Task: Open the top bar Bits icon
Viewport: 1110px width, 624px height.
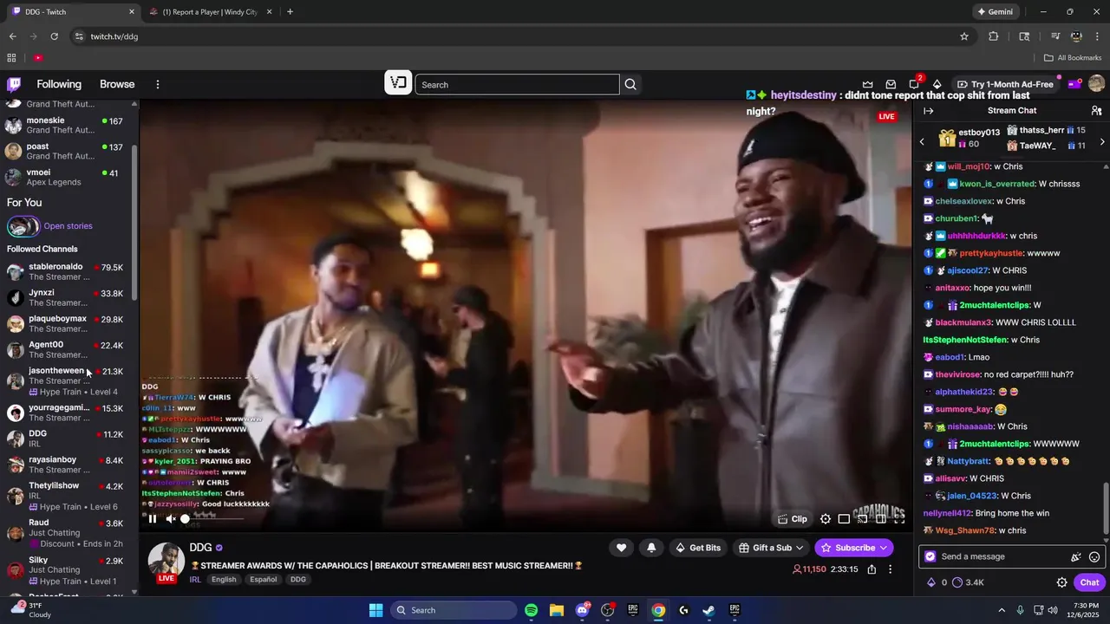Action: click(937, 84)
